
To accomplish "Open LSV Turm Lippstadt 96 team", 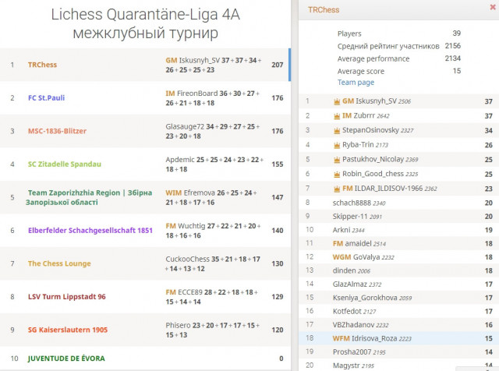I will 145,296.
